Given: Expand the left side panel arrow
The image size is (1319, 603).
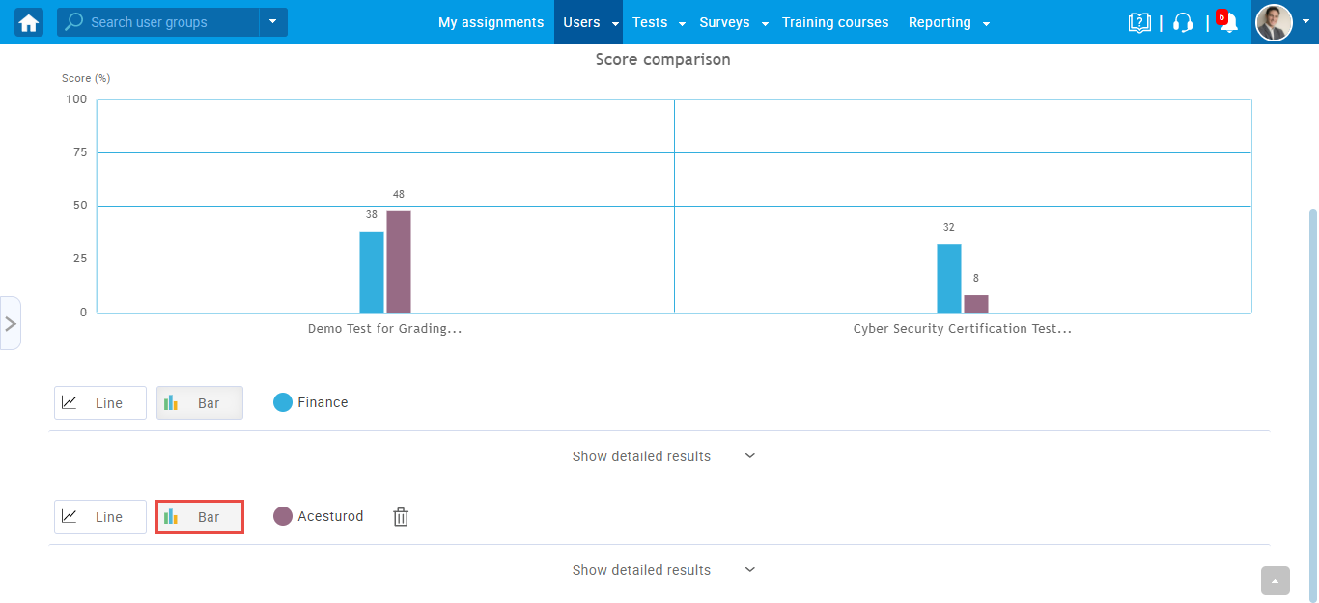Looking at the screenshot, I should 11,323.
